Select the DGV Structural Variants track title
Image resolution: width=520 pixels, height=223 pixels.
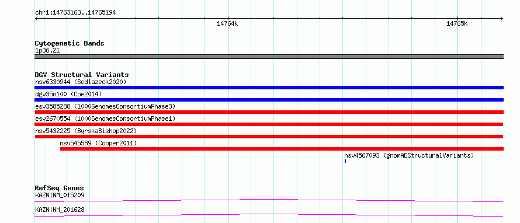[82, 75]
